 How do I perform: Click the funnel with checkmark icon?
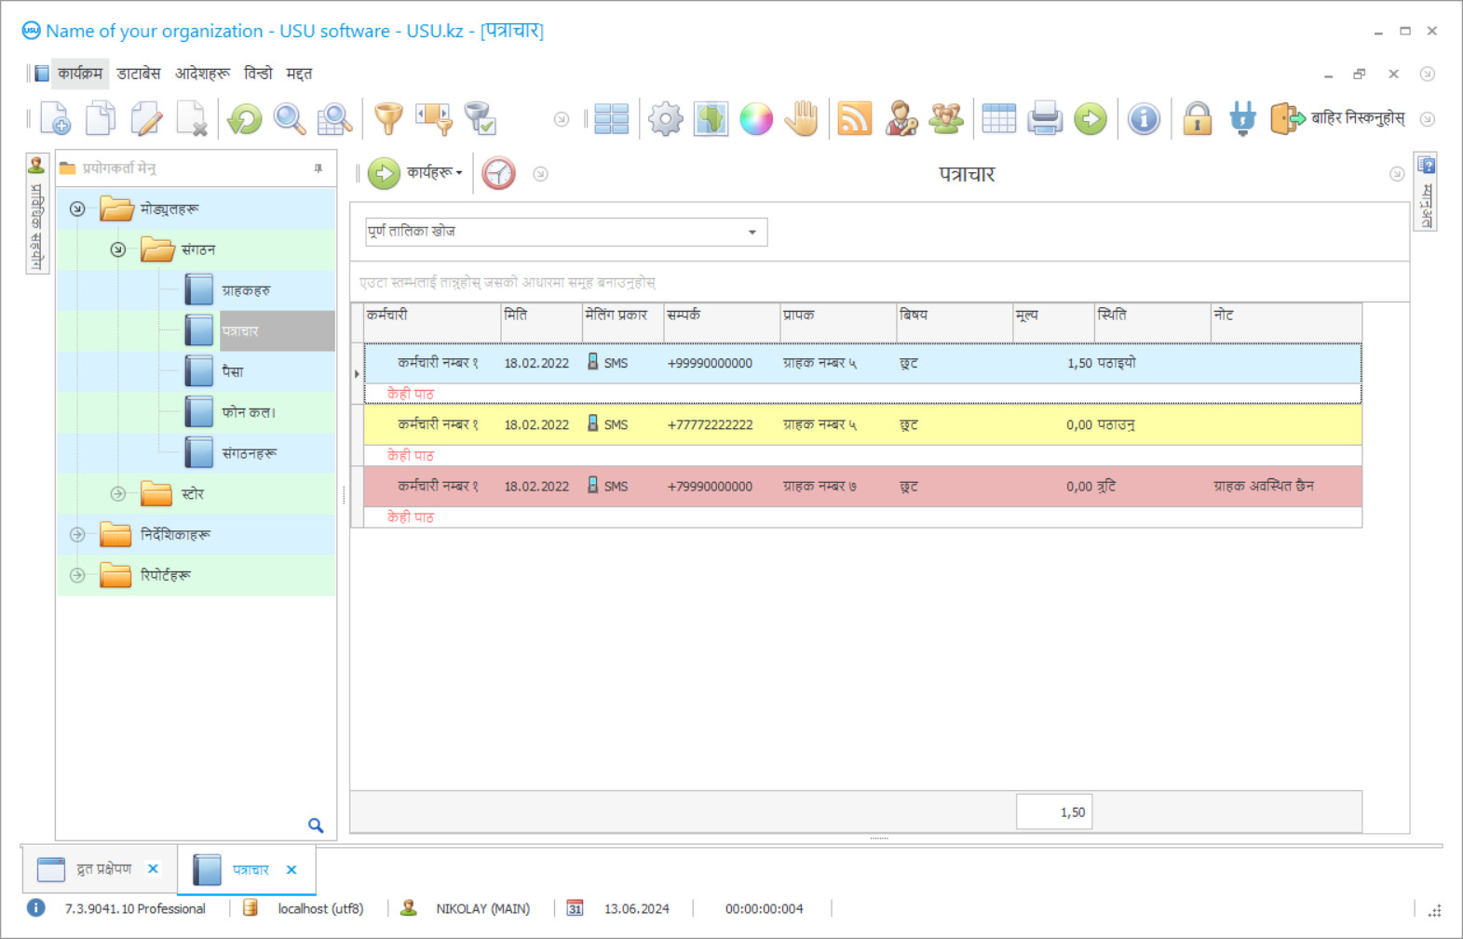480,118
